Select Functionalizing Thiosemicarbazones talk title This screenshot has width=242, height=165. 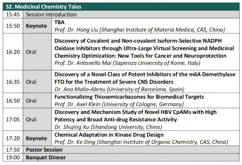click(x=129, y=97)
